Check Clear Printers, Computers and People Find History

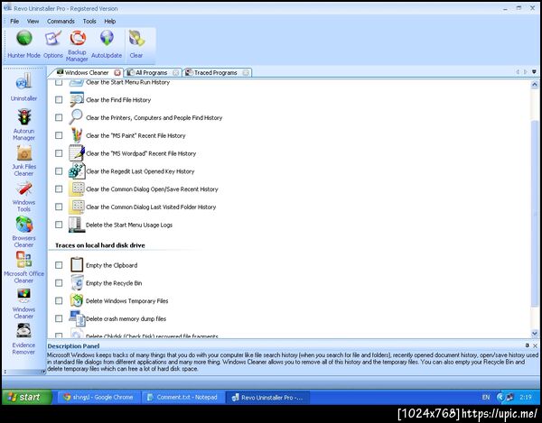click(x=59, y=117)
